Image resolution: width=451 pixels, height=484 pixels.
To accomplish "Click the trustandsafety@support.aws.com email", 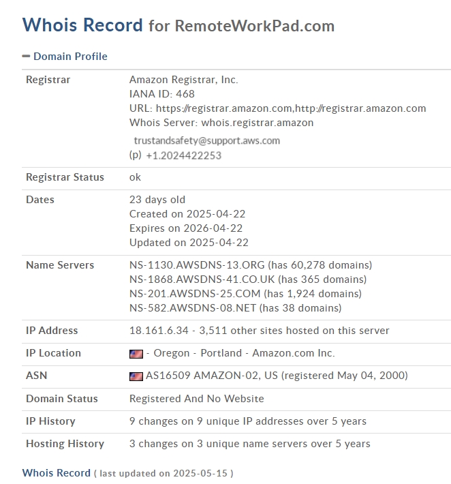I will click(206, 140).
